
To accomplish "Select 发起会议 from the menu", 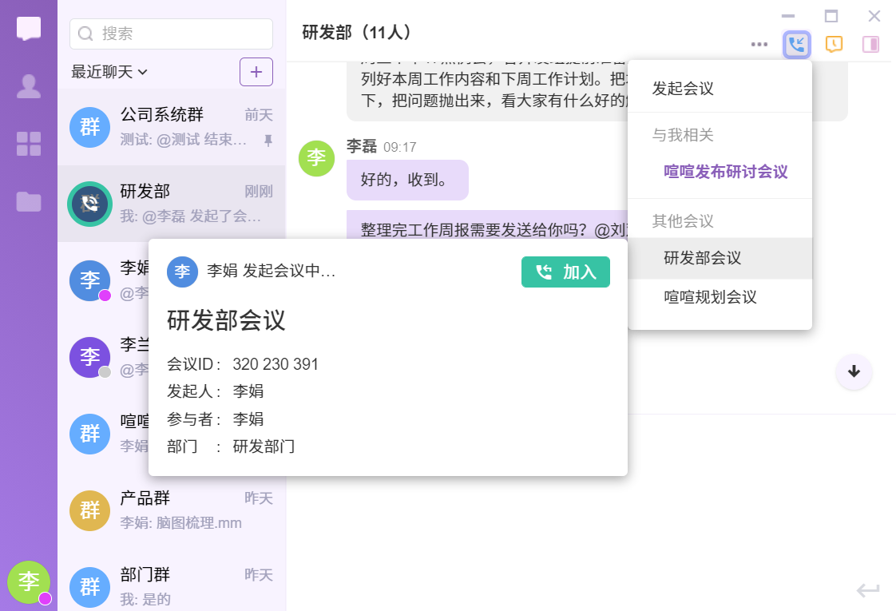I will click(x=683, y=89).
